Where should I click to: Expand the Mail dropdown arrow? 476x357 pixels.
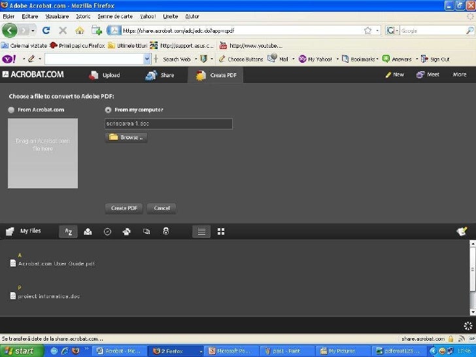(x=293, y=59)
